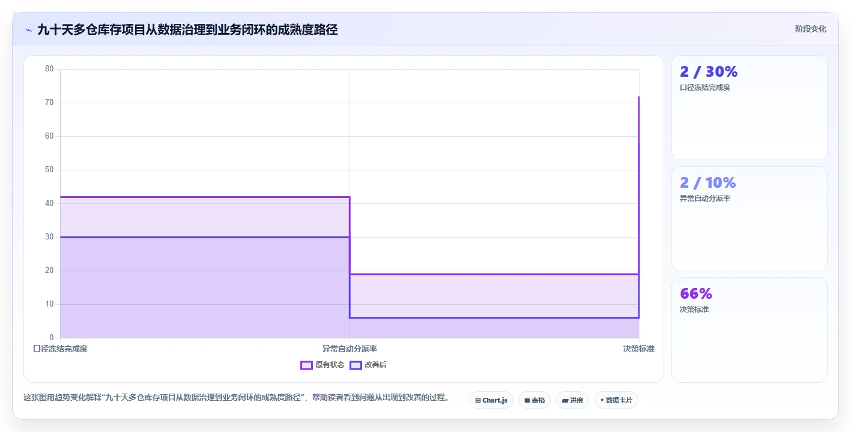Image resolution: width=851 pixels, height=432 pixels.
Task: Click the 数据卡片 tag chip
Action: coord(616,400)
